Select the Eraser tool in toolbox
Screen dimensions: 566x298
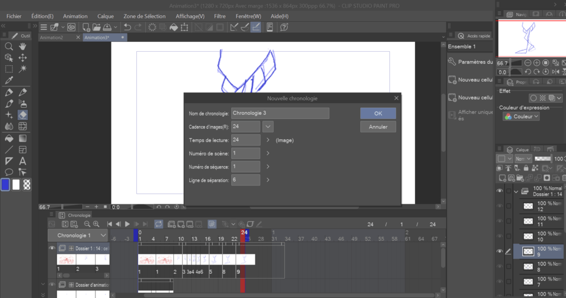click(22, 115)
